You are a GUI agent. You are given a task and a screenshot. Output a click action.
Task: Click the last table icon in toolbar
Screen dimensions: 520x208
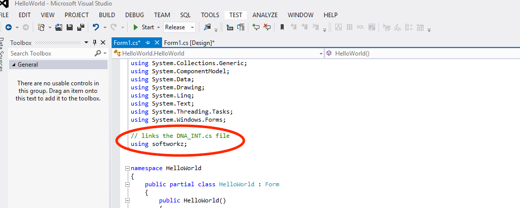coord(421,28)
